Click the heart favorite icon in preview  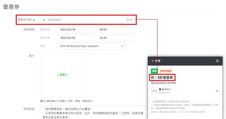217,91
